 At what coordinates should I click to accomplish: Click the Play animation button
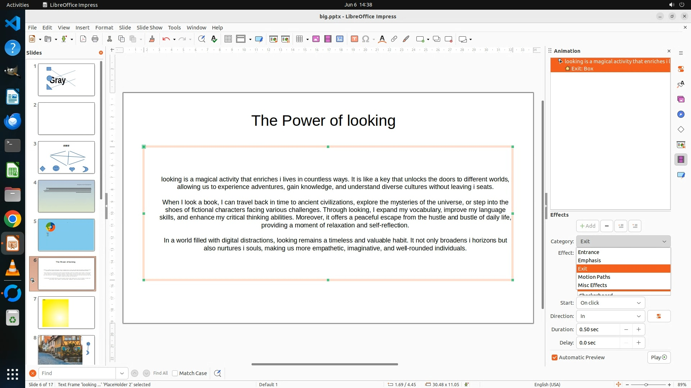659,357
